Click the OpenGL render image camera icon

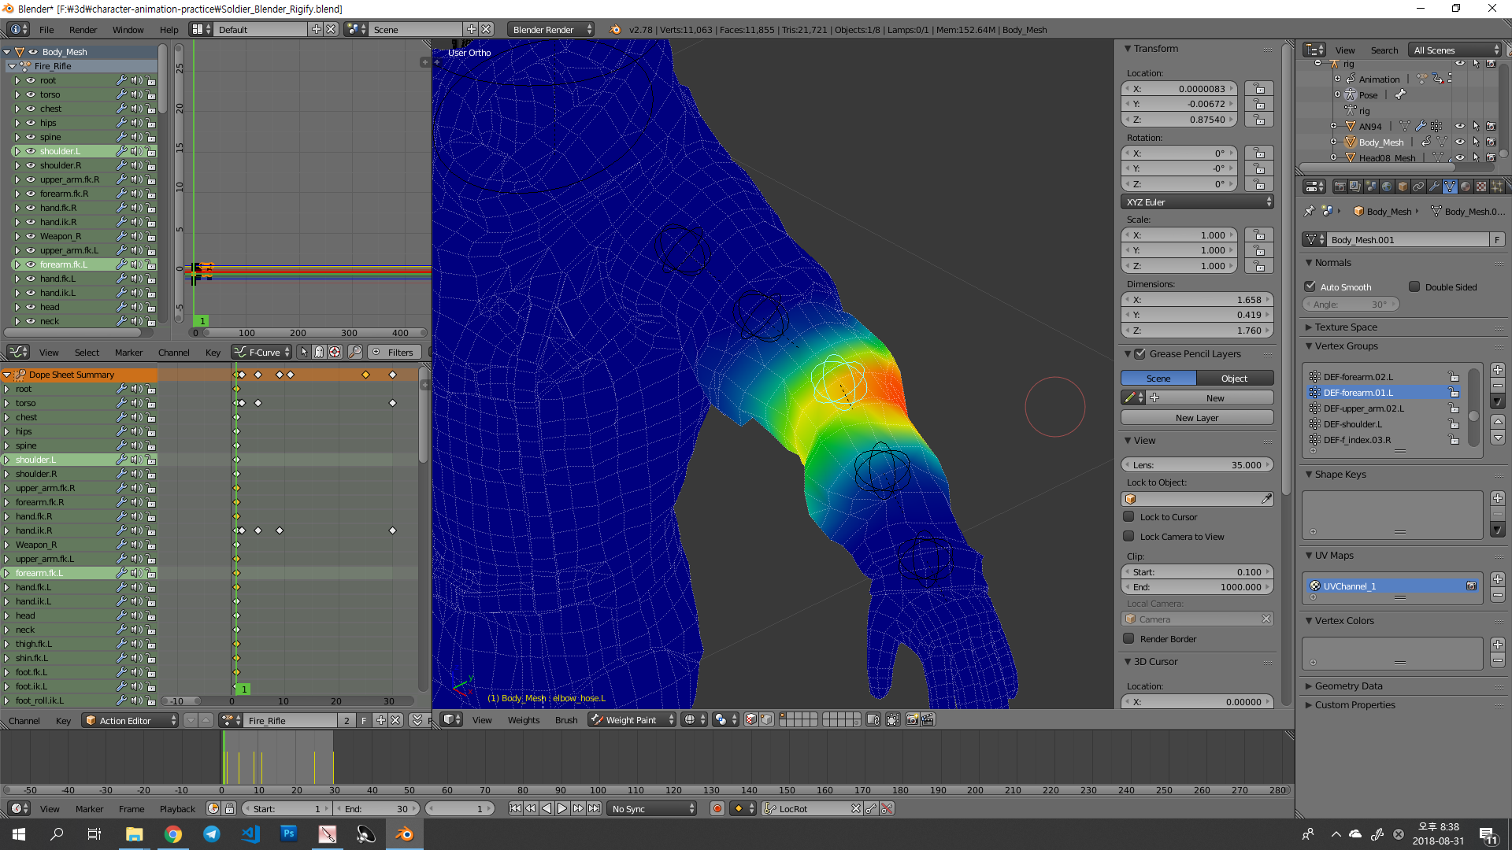point(912,719)
